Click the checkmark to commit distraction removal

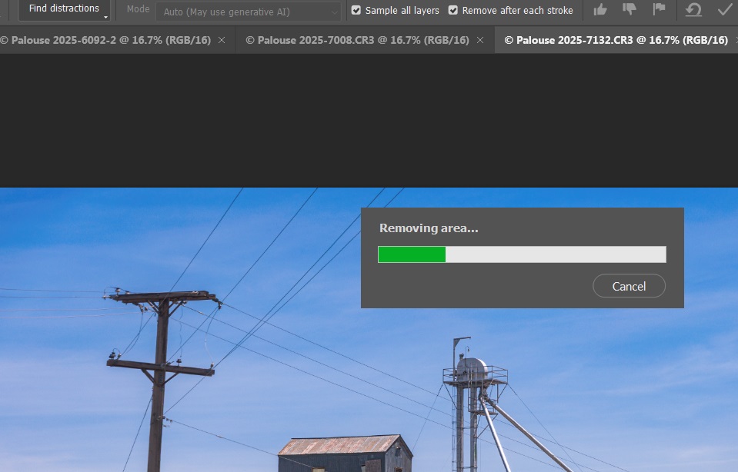point(724,9)
